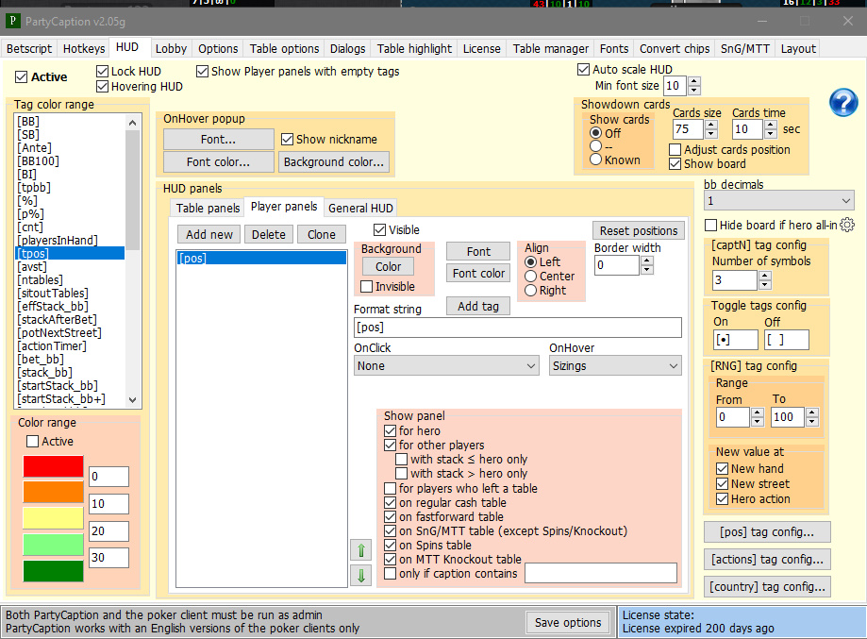Switch to the Table highlight tab
Image resolution: width=867 pixels, height=639 pixels.
(414, 48)
